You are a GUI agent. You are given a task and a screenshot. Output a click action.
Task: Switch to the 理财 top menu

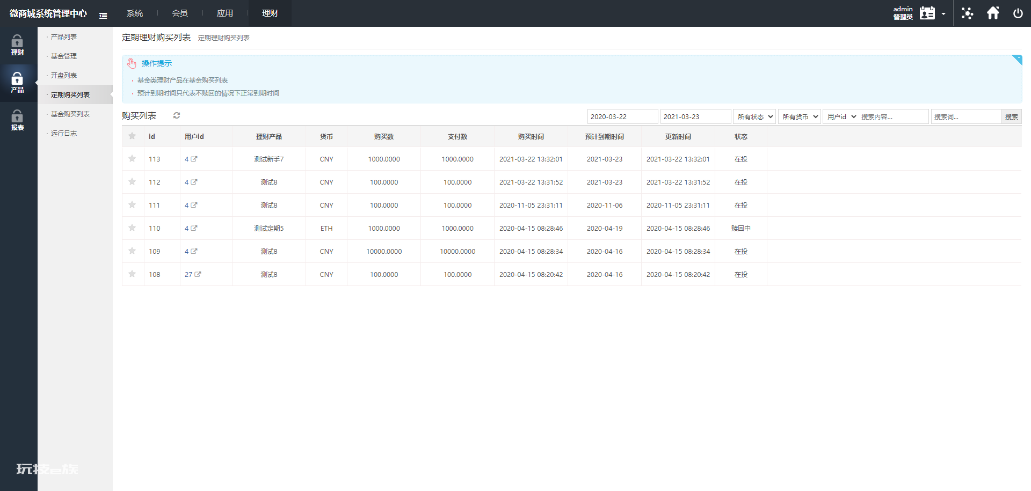[270, 13]
